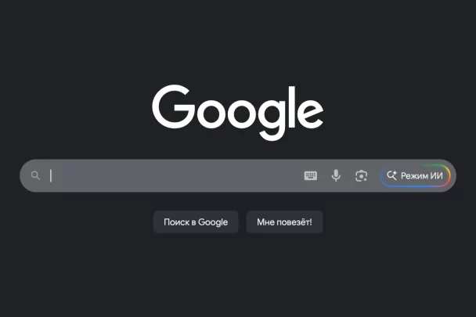Click the Мне повезёт! button

point(284,222)
